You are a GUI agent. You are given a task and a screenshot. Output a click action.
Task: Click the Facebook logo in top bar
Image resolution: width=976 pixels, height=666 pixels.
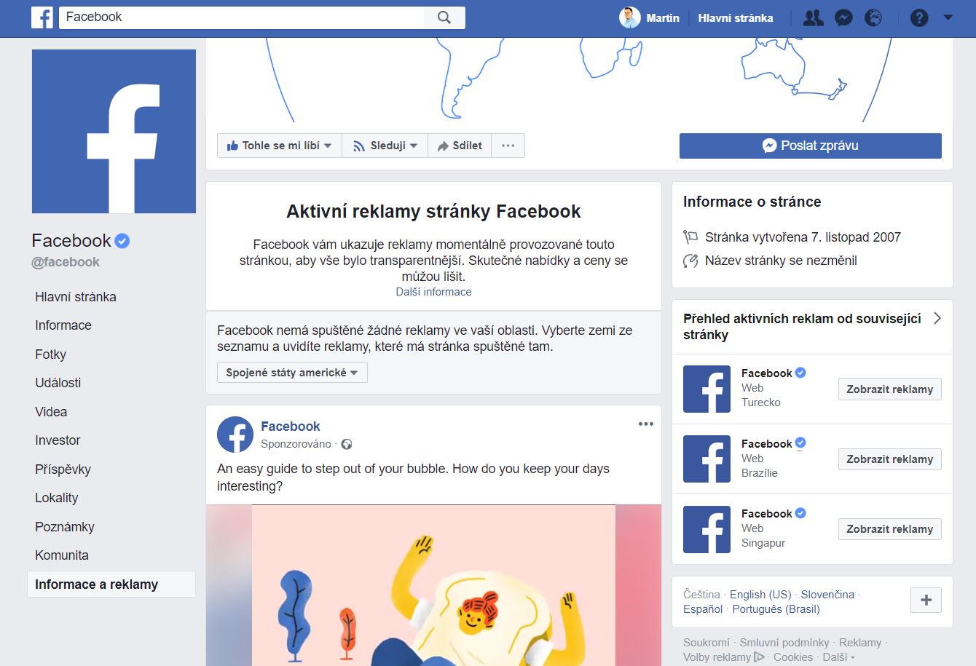tap(42, 17)
